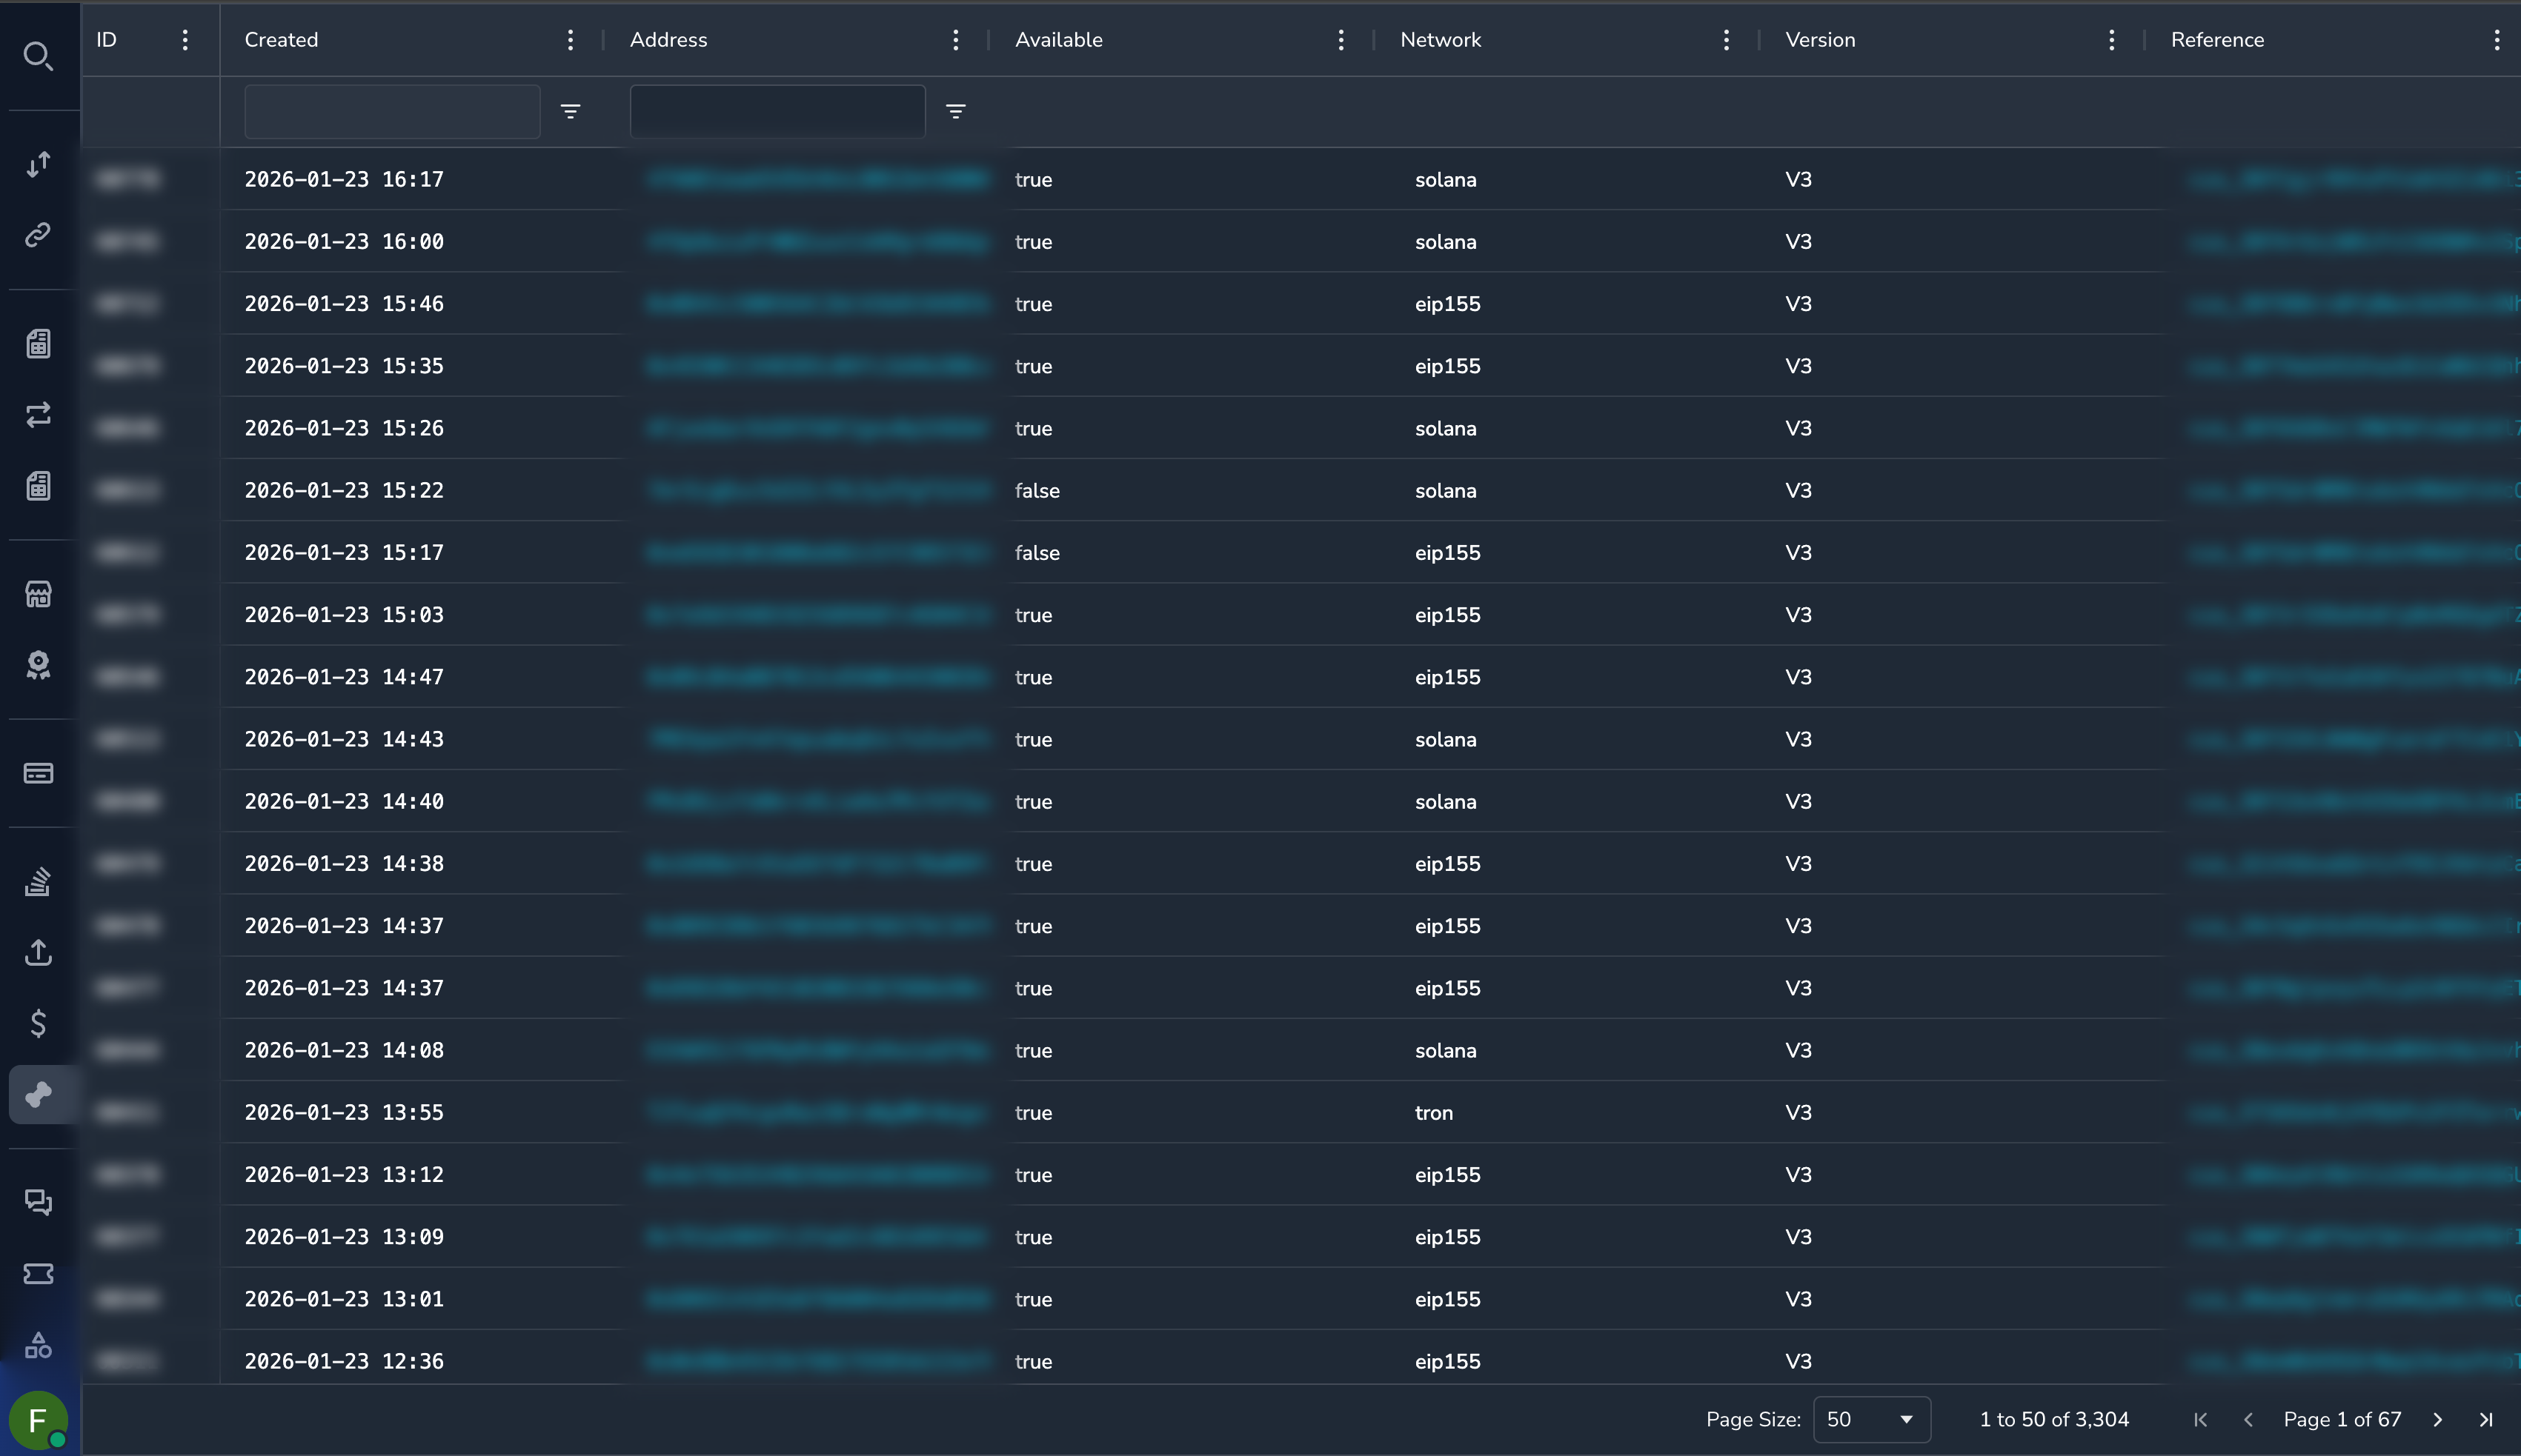Screen dimensions: 2521x1456
Task: Sort by the Reference column header
Action: pyautogui.click(x=2217, y=40)
